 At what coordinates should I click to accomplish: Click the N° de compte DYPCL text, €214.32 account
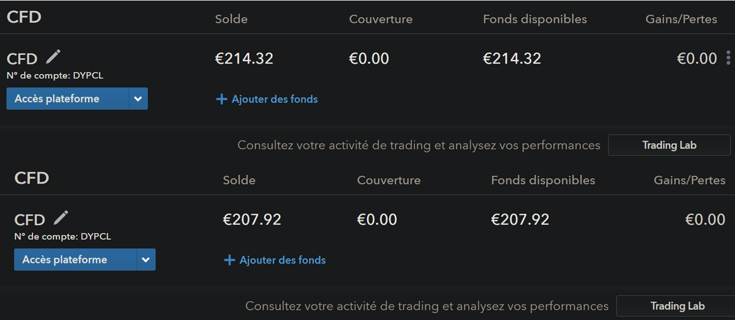(x=55, y=76)
